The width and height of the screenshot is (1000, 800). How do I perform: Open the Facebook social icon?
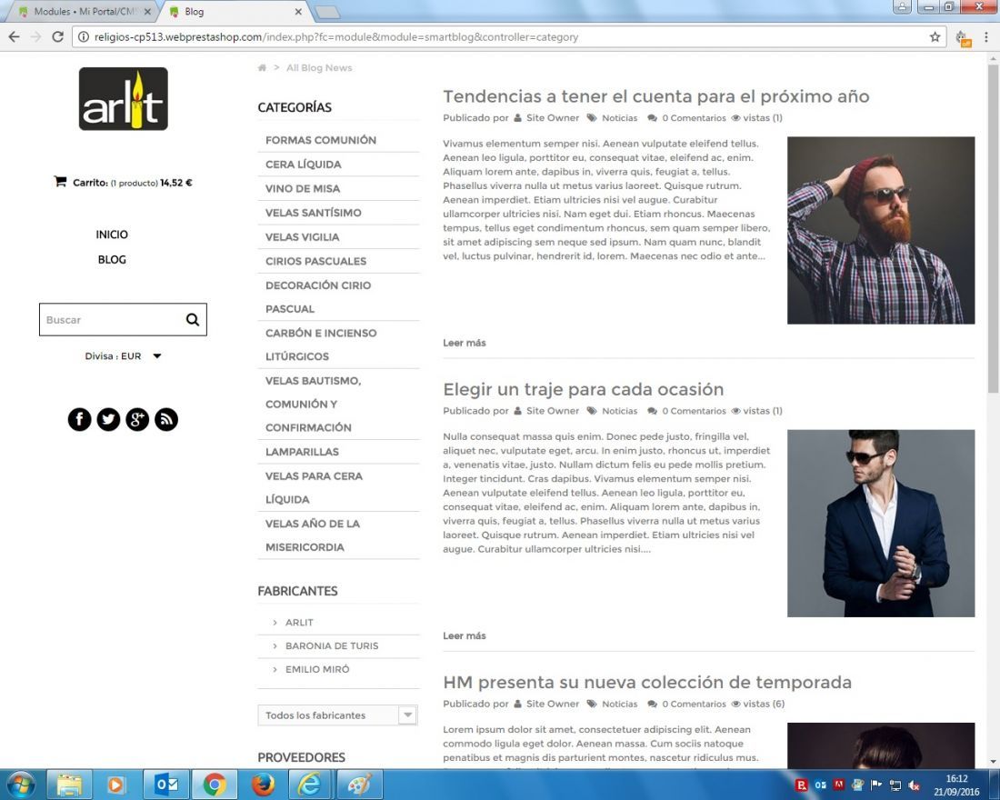(x=80, y=419)
